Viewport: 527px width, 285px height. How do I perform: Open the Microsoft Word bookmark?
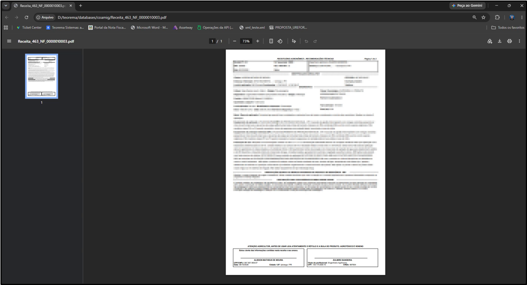pyautogui.click(x=149, y=27)
